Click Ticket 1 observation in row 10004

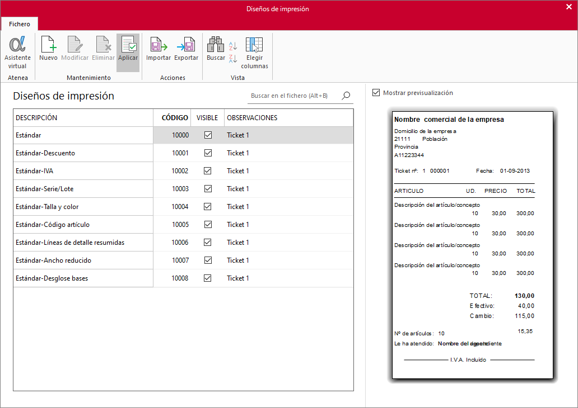tap(238, 207)
